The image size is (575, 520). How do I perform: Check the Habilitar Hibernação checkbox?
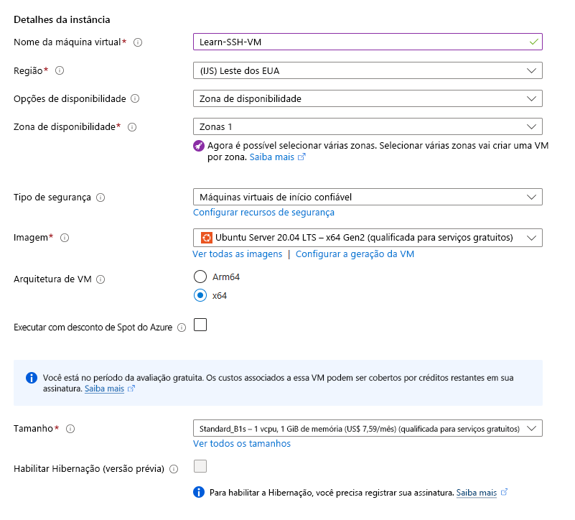point(199,466)
